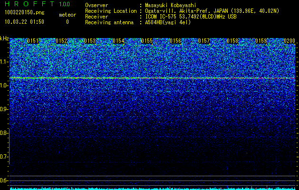Viewport: 299px width, 190px height.
Task: Click the 0200 time marker
Action: point(289,41)
